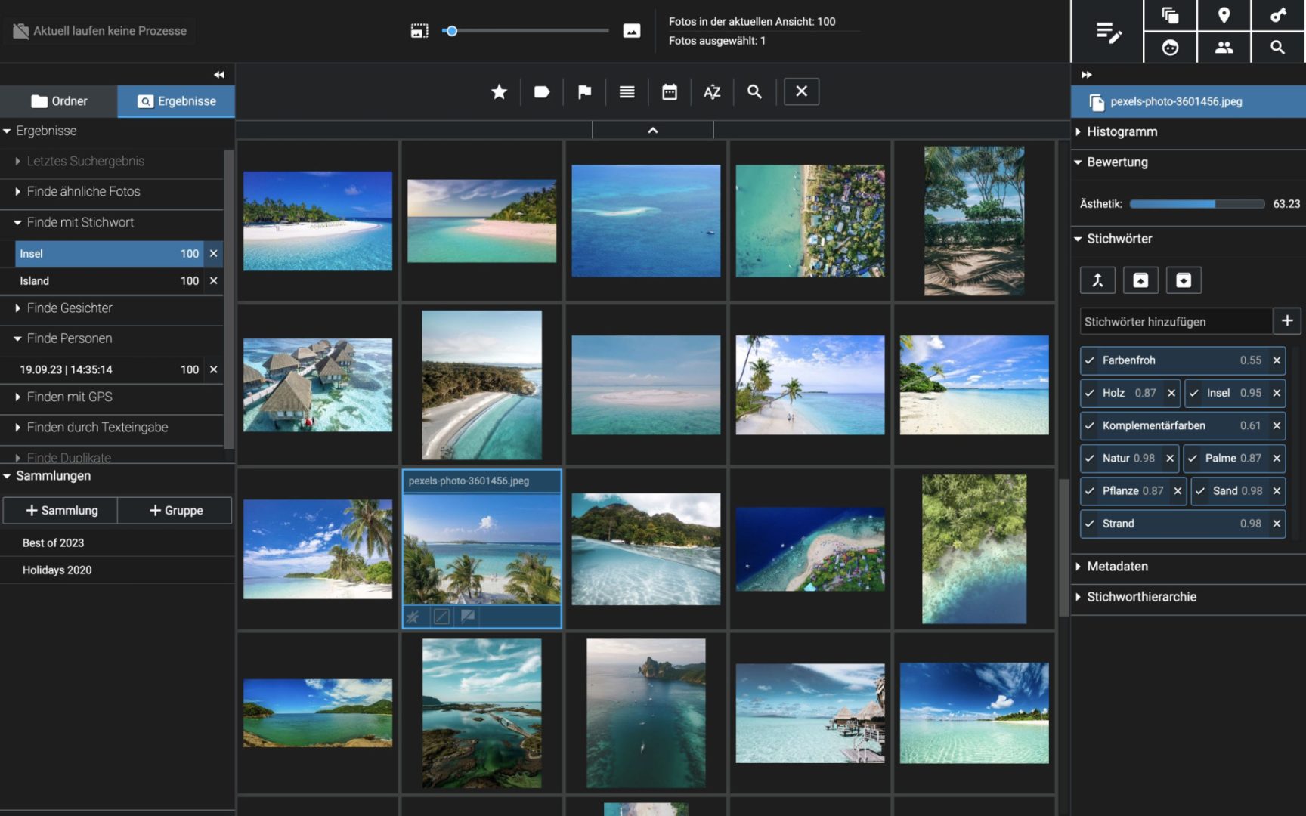Toggle the Farbenfroh keyword checkmark
Image resolution: width=1306 pixels, height=816 pixels.
tap(1090, 360)
